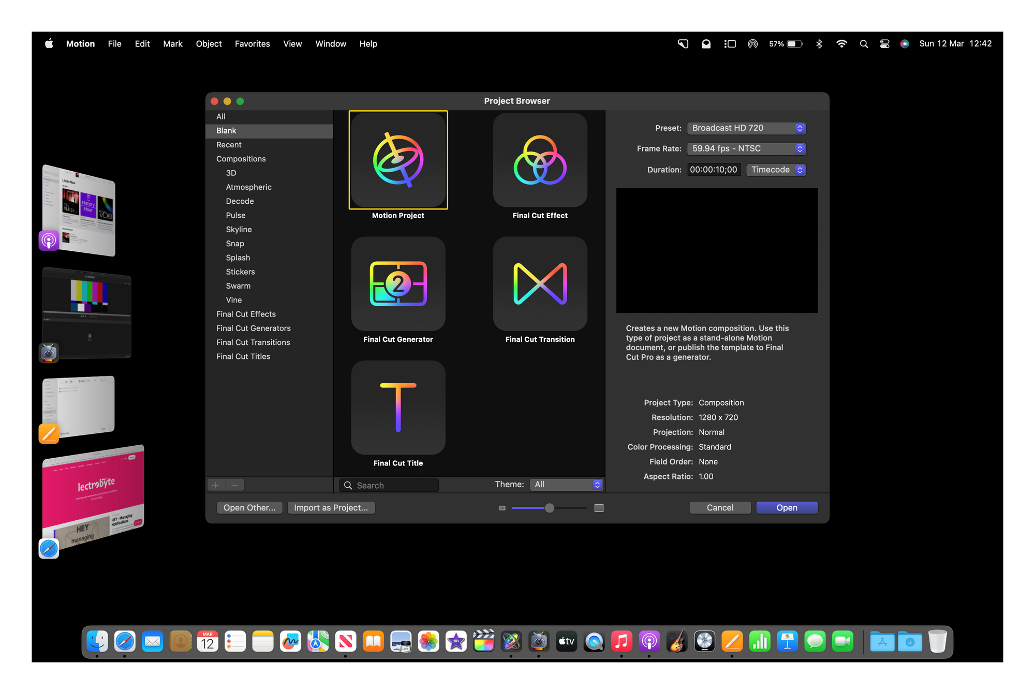Click the Podcasts window thumbnail in Stage Manager

79,210
